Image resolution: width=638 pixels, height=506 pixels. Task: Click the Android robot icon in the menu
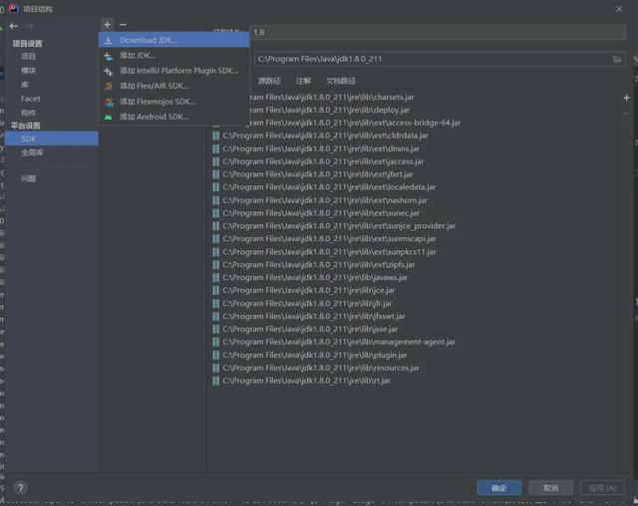pyautogui.click(x=109, y=117)
